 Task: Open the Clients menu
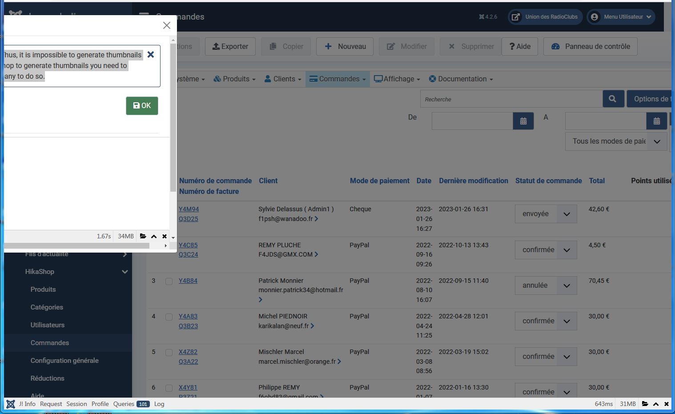pos(283,79)
